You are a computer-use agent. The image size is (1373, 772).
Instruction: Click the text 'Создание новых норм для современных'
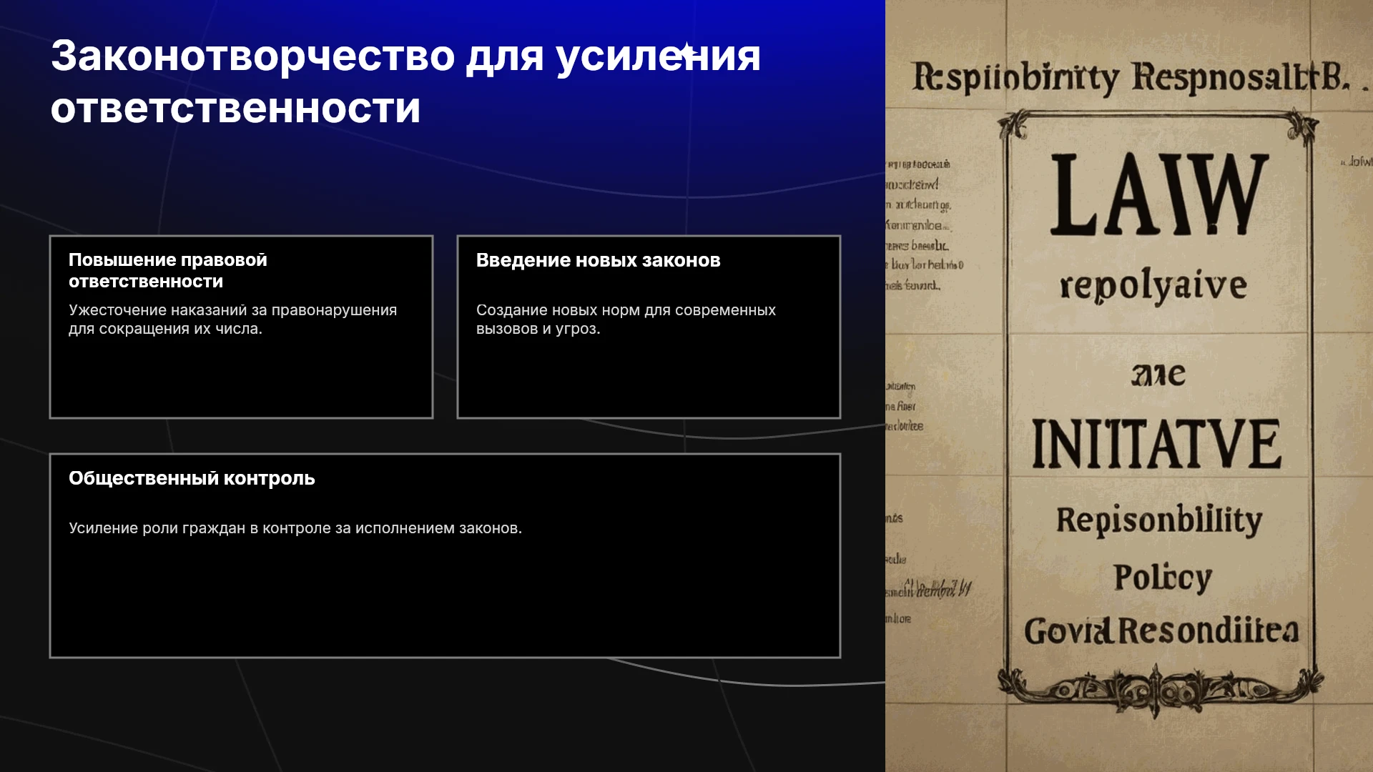626,310
